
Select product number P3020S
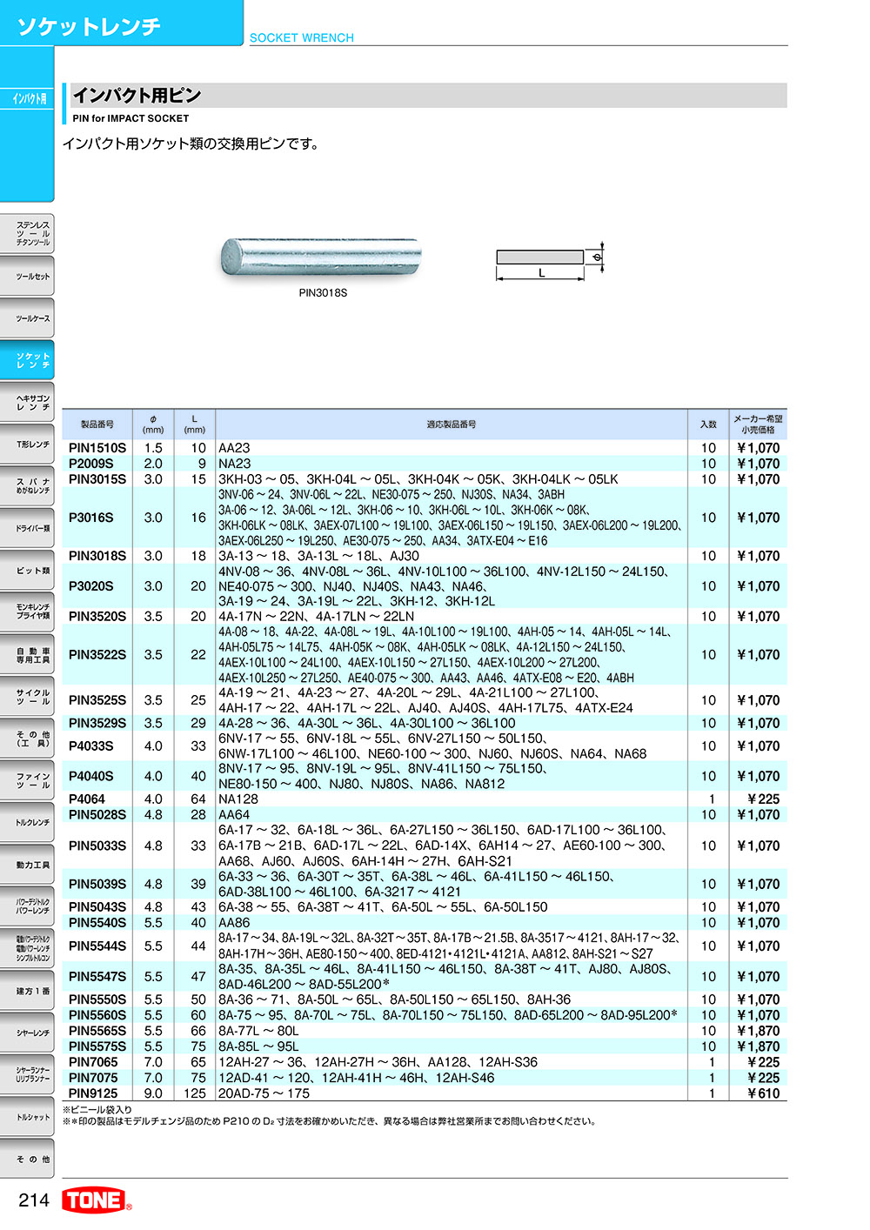coord(91,586)
